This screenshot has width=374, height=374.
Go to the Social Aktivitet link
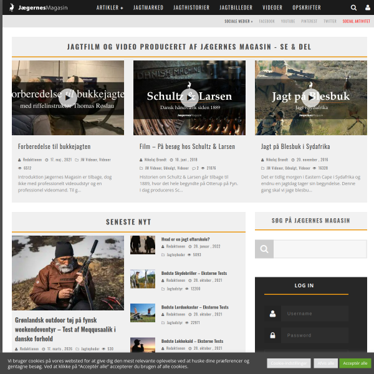(356, 21)
